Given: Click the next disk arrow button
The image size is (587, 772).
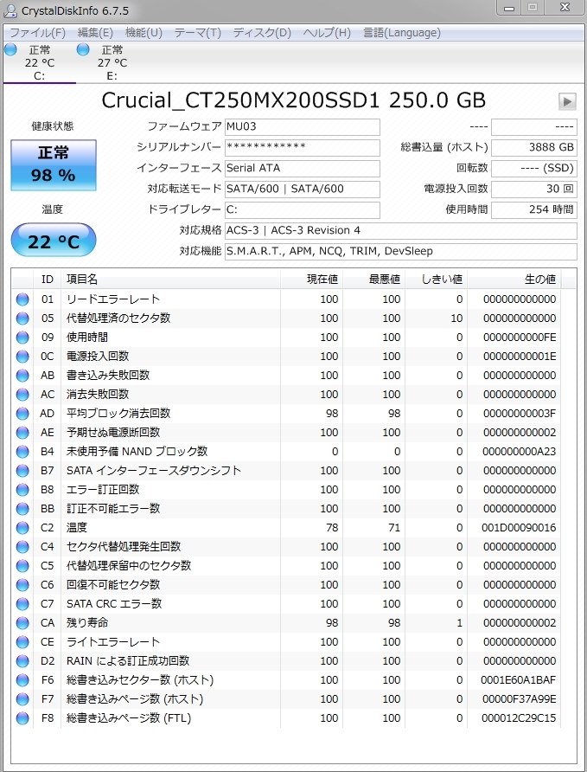Looking at the screenshot, I should [x=567, y=101].
